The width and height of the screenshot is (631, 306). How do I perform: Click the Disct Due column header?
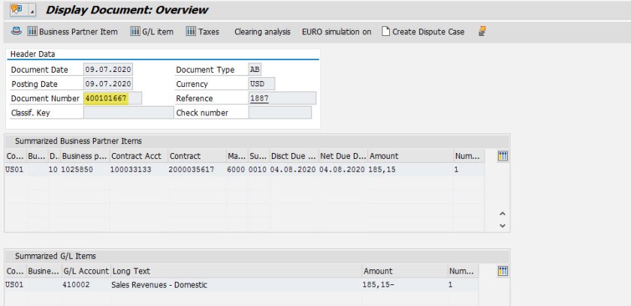(294, 156)
